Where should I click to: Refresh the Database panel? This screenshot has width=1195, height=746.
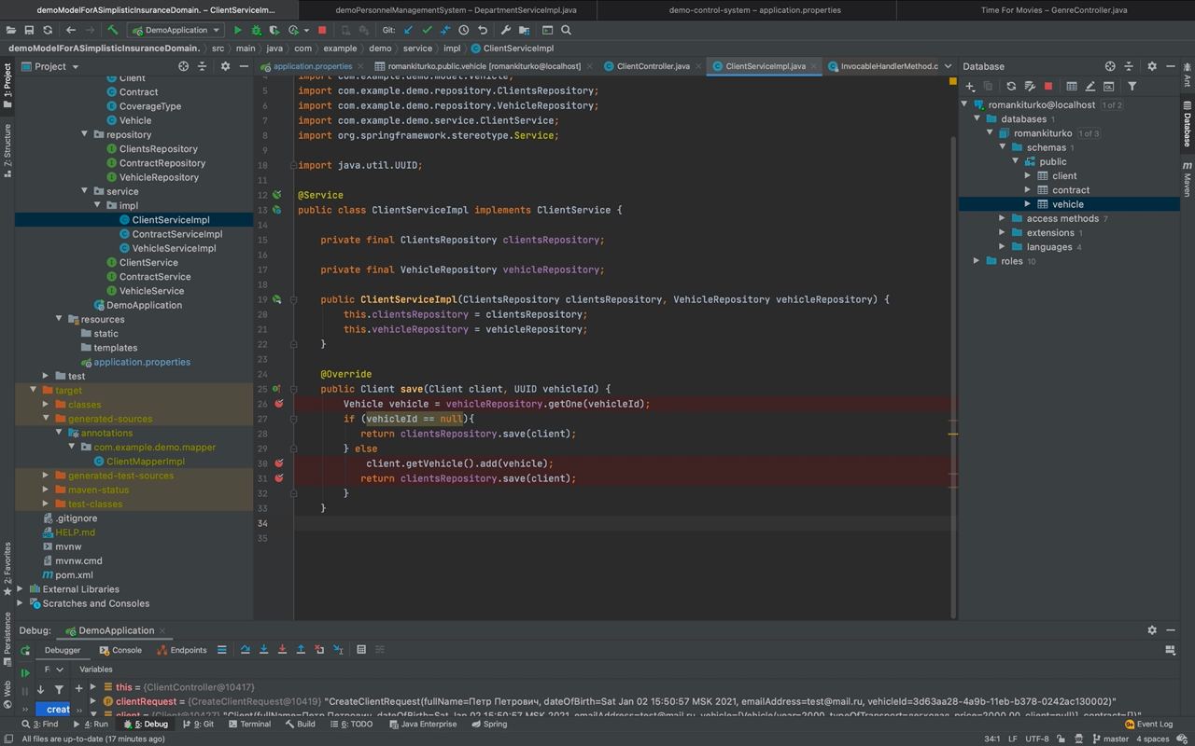[x=1011, y=86]
